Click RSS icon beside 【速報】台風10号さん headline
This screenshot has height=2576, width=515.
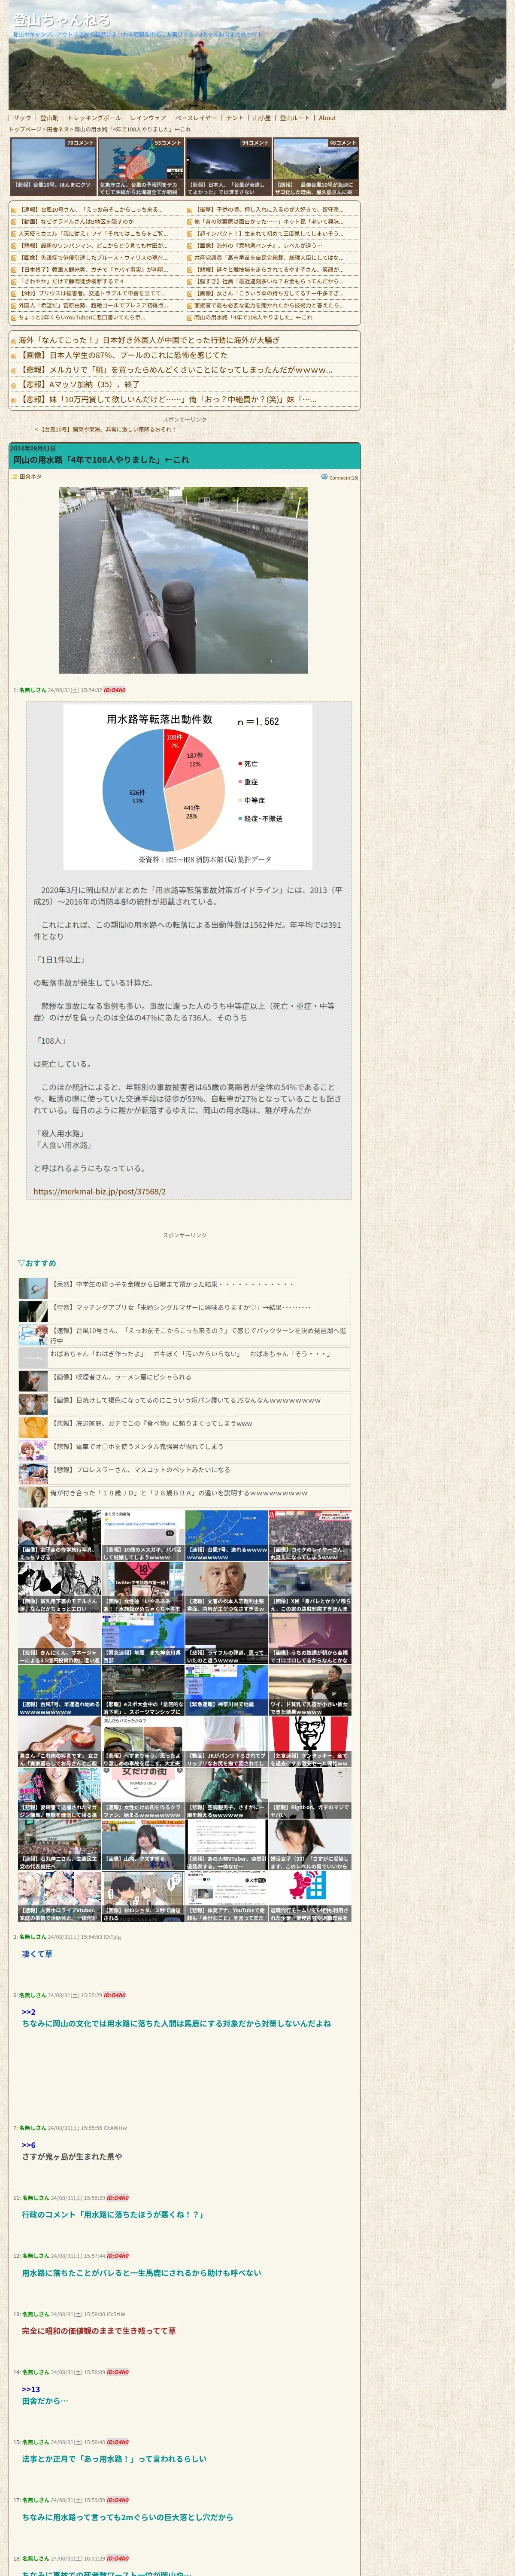[14, 210]
